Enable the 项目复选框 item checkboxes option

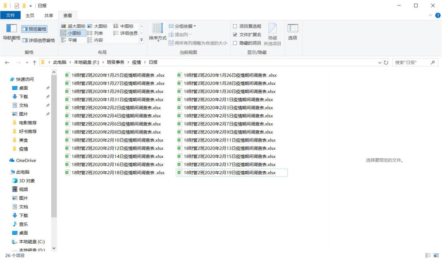point(235,26)
